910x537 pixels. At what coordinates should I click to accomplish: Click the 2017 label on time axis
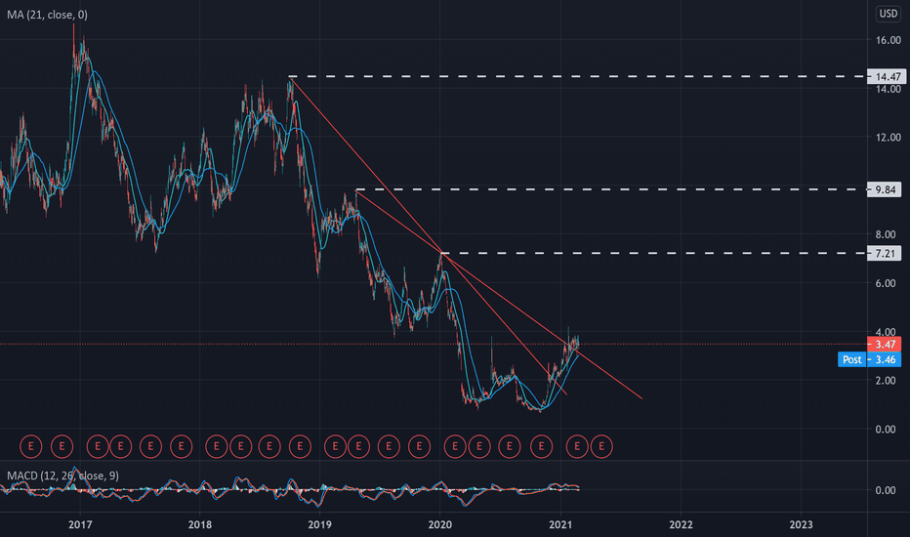pyautogui.click(x=80, y=525)
